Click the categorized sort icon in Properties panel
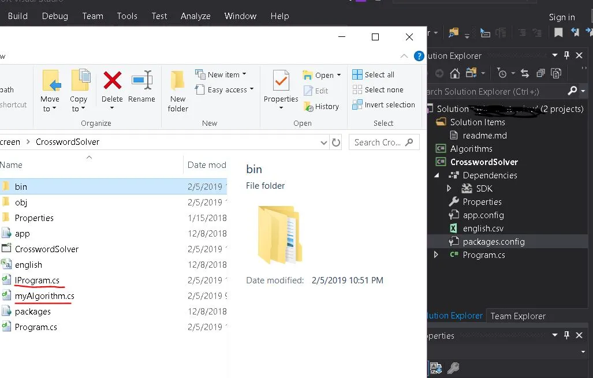 (436, 368)
